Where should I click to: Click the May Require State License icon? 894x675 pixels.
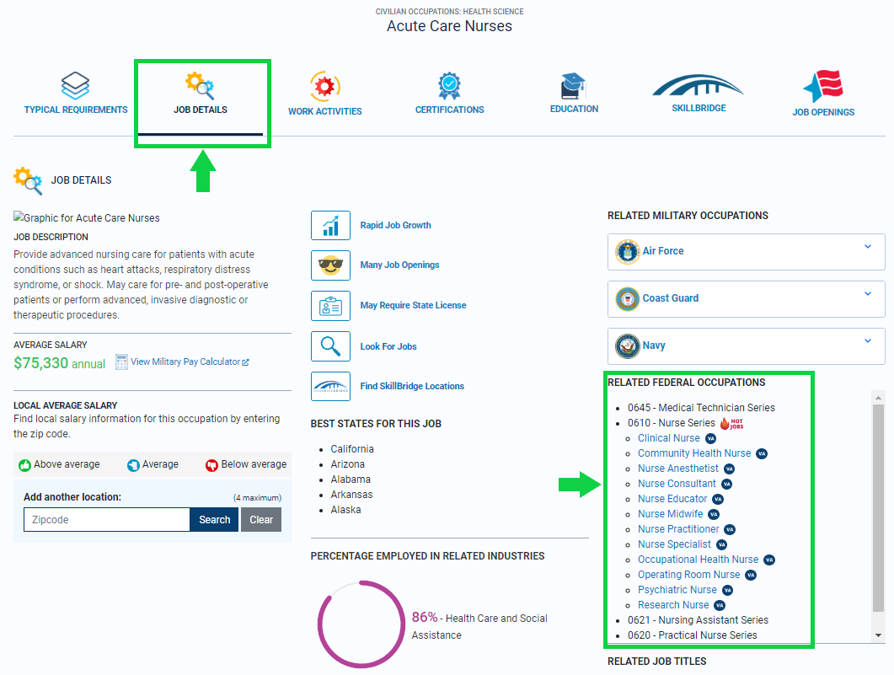(x=330, y=305)
